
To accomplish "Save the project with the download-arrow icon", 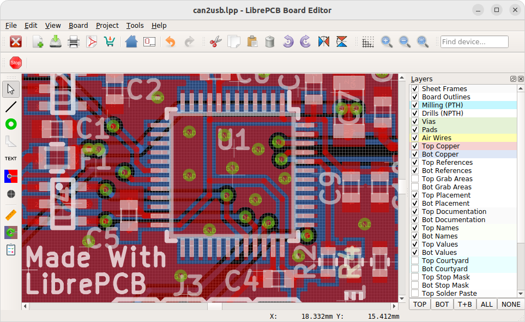I will tap(56, 41).
